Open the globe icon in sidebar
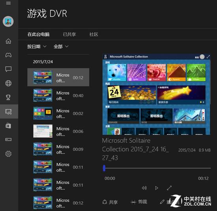217x211 pixels. pyautogui.click(x=8, y=83)
